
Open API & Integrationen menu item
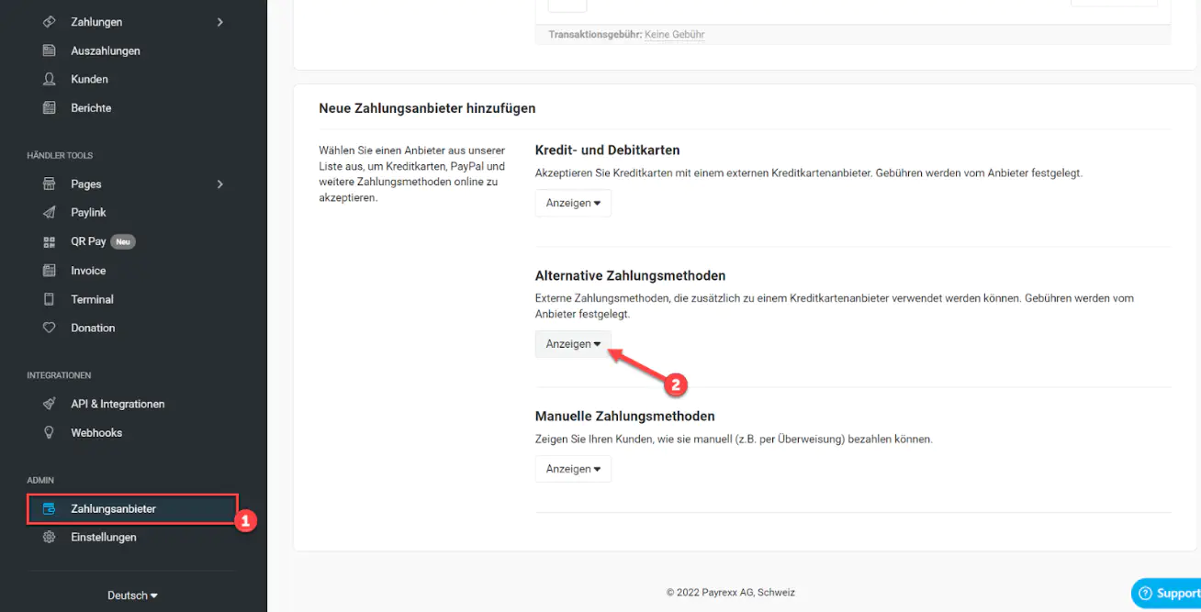[118, 404]
